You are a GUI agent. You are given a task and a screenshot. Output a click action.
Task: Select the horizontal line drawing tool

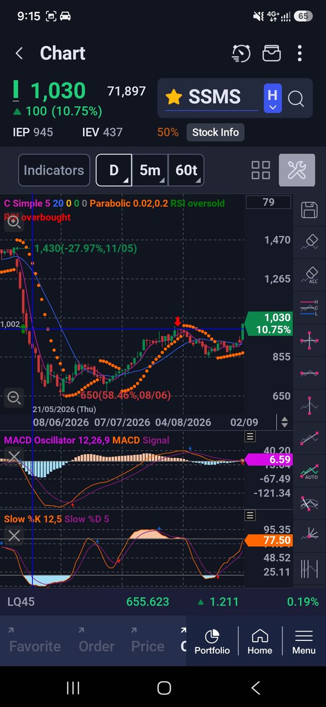point(310,373)
